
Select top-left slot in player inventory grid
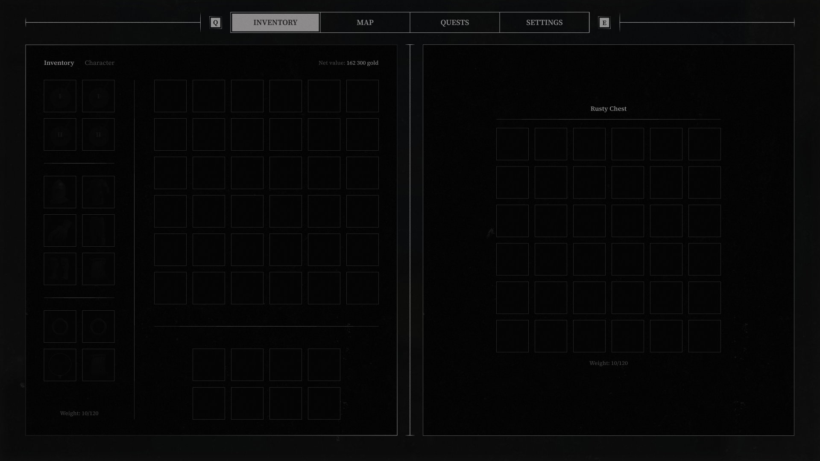(x=170, y=96)
